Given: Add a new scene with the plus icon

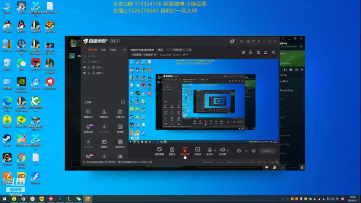Looking at the screenshot, I should coord(125,50).
